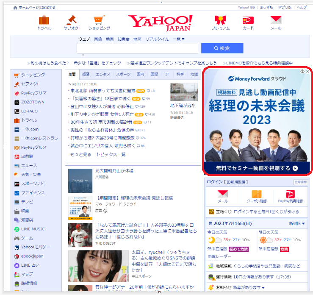Open ゲーム controller icon in sidebar

tap(17, 238)
